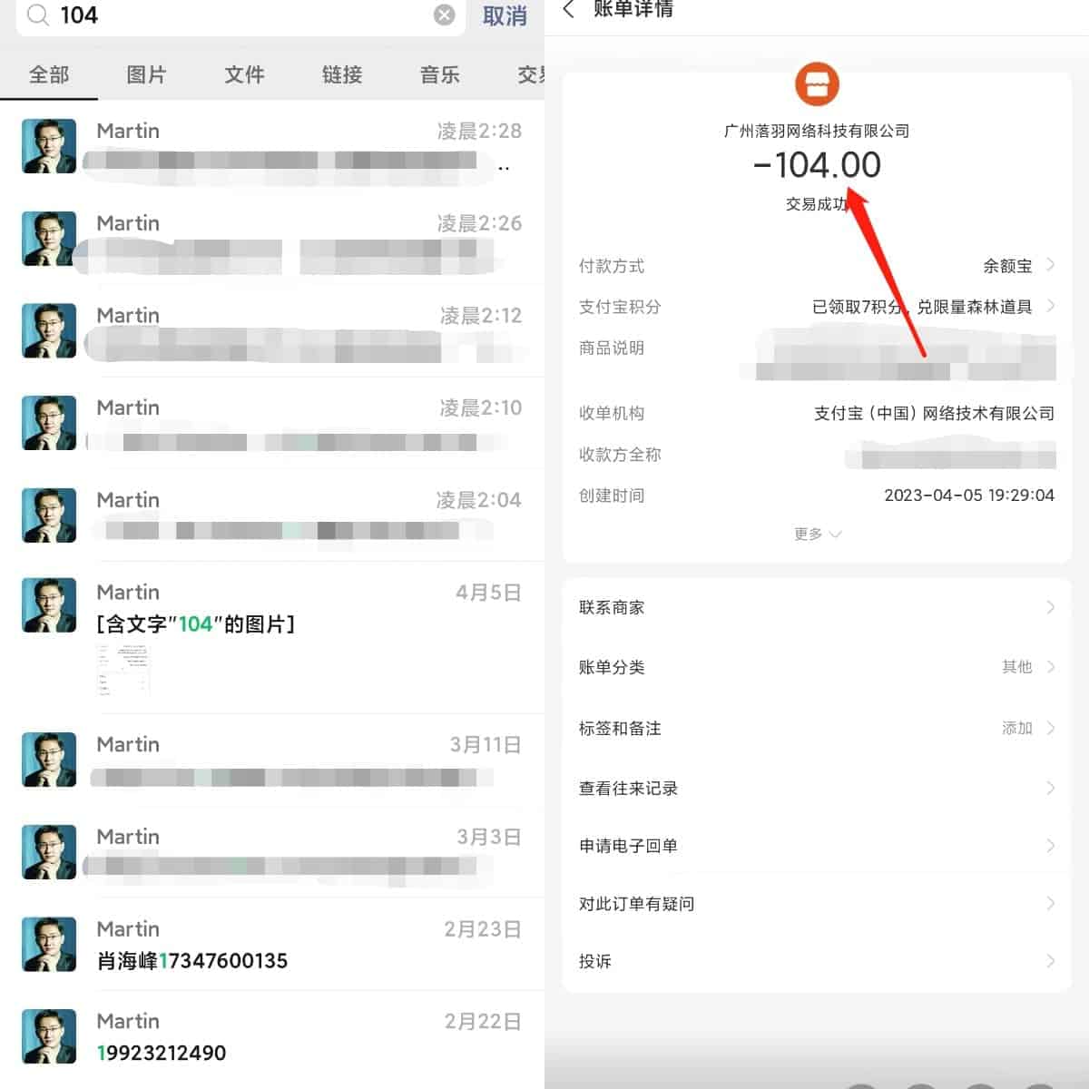1089x1089 pixels.
Task: Open Martin's avatar on the 2月22日 message
Action: coord(49,1036)
